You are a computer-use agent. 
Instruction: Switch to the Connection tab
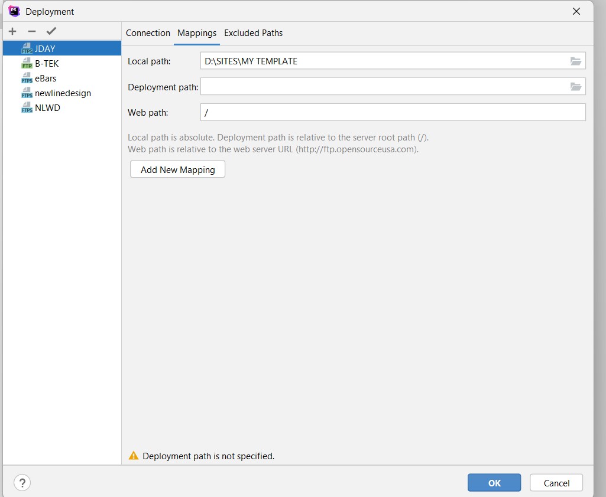(x=148, y=33)
